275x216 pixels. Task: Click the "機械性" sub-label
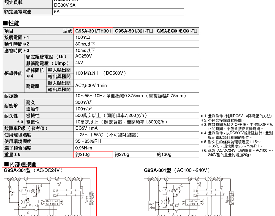click(x=33, y=116)
